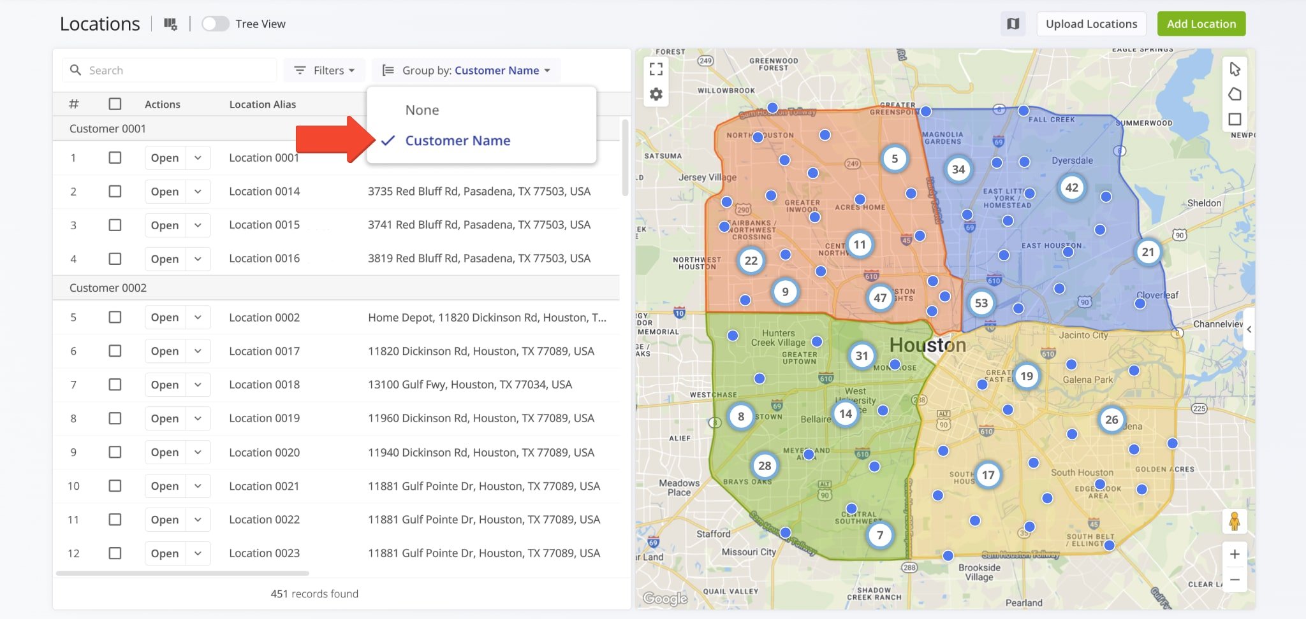Viewport: 1306px width, 619px height.
Task: Expand the Open action arrow for Location 0017
Action: [198, 351]
